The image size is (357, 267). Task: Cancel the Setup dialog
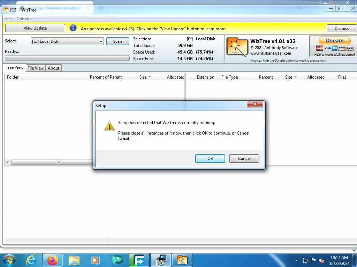click(244, 159)
